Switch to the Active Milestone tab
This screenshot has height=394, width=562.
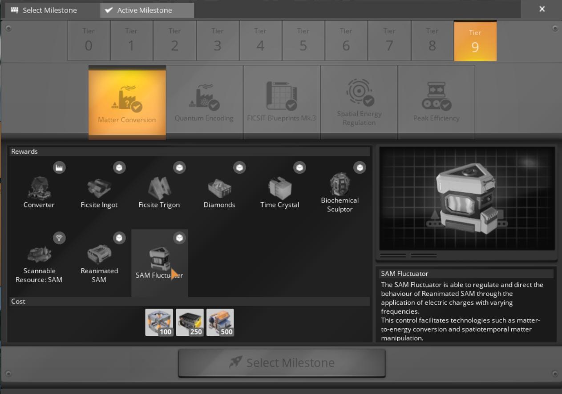[x=146, y=10]
